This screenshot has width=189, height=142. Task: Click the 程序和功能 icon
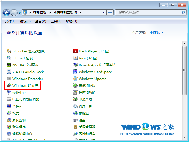(x=75, y=92)
